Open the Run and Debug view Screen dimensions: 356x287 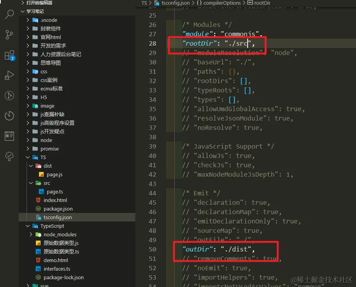(x=9, y=75)
